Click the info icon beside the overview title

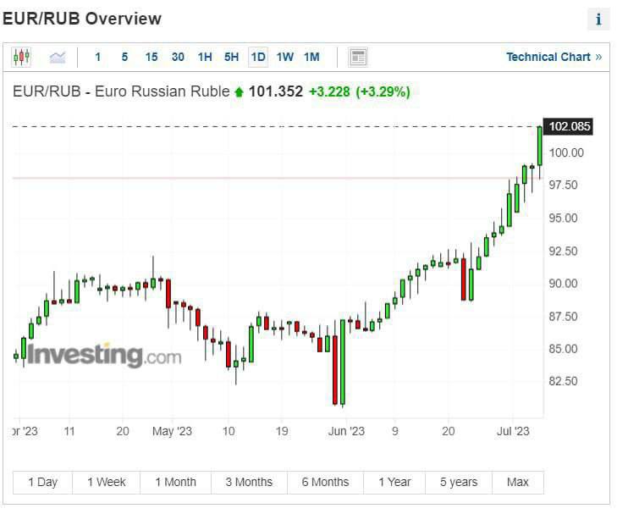click(x=598, y=19)
